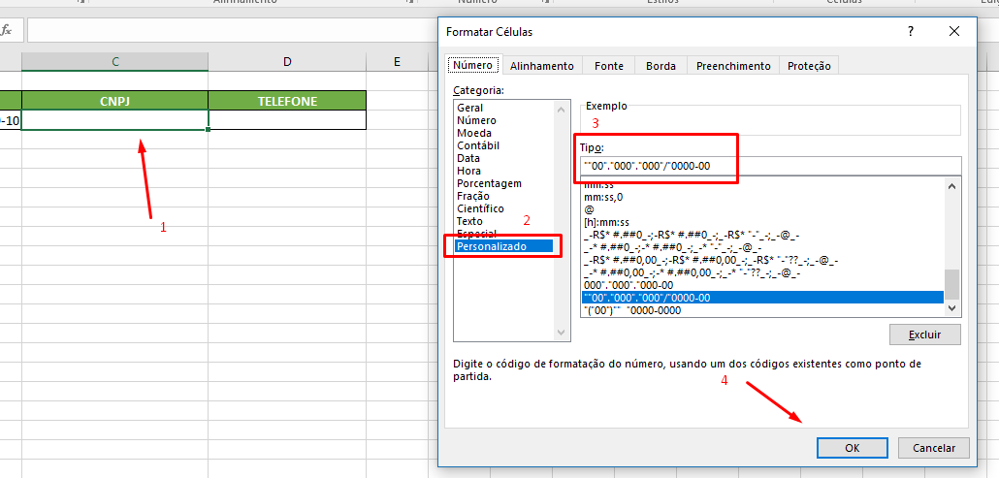Switch to the Borda tab
The height and width of the screenshot is (478, 999).
661,66
